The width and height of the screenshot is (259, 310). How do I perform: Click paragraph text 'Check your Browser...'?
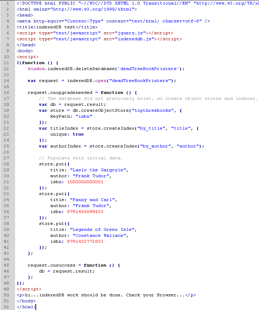tap(155, 295)
